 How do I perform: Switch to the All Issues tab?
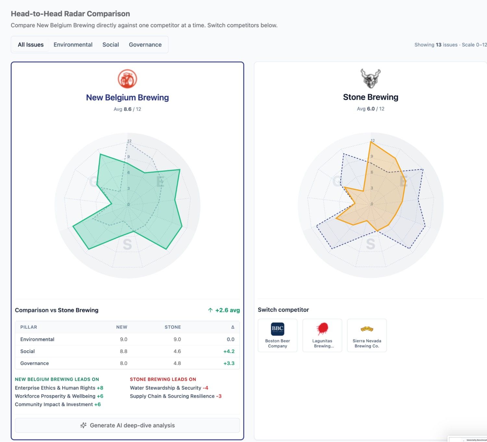tap(31, 45)
